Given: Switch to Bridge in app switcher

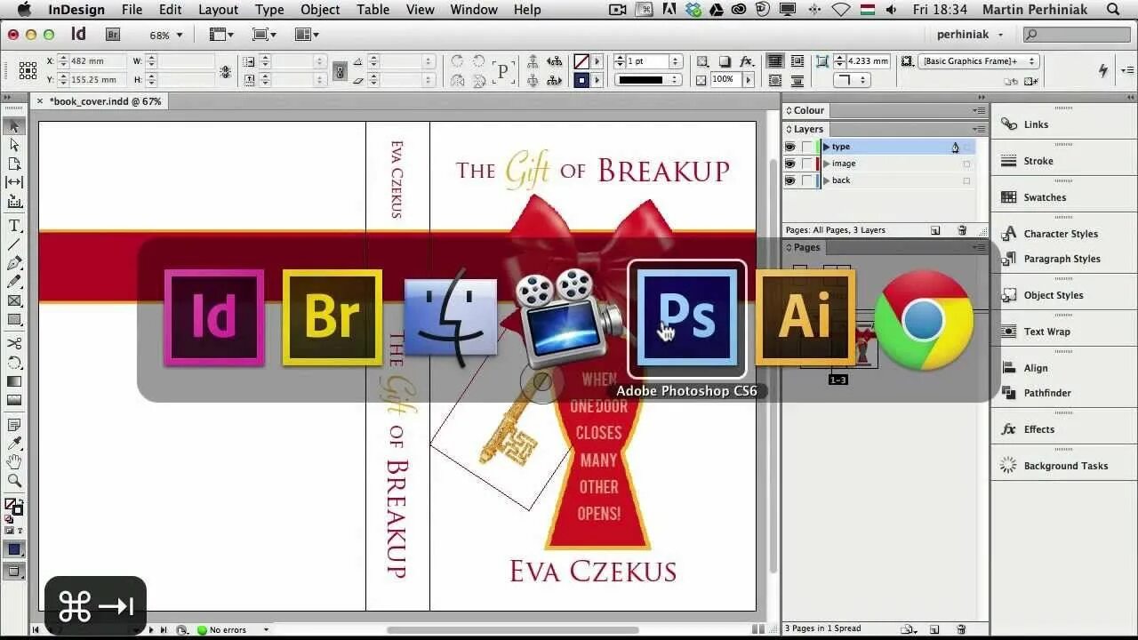Looking at the screenshot, I should coord(332,318).
